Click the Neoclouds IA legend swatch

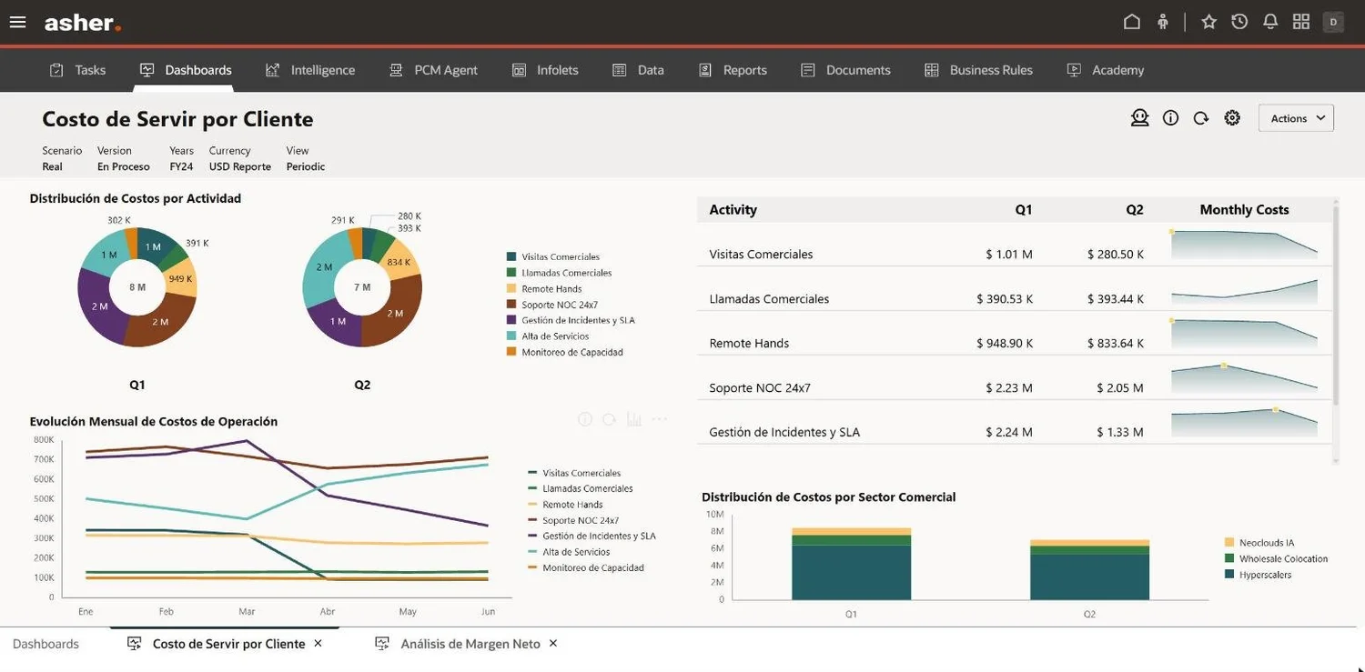pyautogui.click(x=1230, y=543)
